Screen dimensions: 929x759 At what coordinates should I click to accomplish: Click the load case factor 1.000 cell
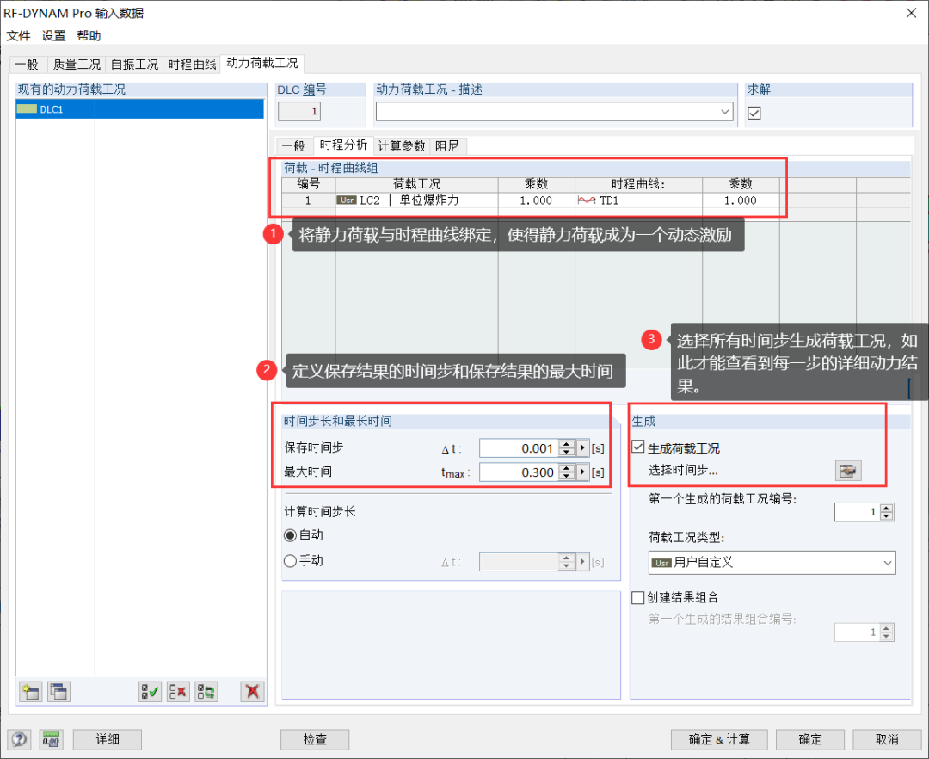pos(536,201)
